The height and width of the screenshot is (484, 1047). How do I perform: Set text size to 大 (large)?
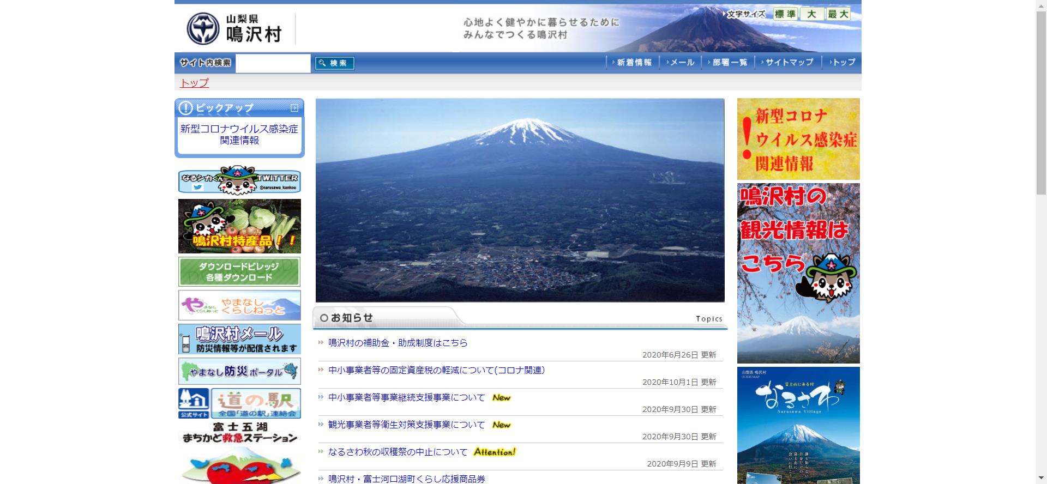click(811, 14)
